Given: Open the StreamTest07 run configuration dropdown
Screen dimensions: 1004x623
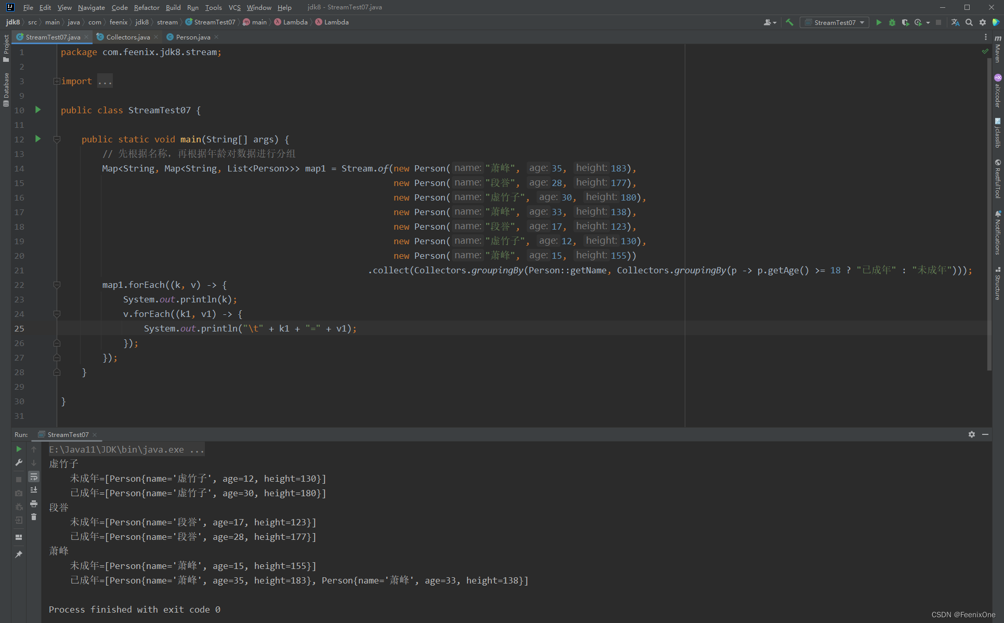Looking at the screenshot, I should [835, 22].
